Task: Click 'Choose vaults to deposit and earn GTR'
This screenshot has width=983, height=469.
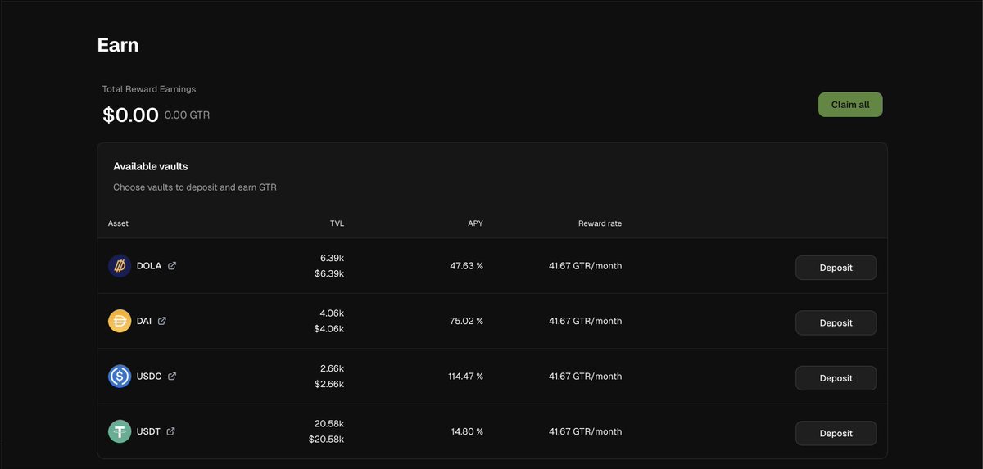Action: (195, 187)
